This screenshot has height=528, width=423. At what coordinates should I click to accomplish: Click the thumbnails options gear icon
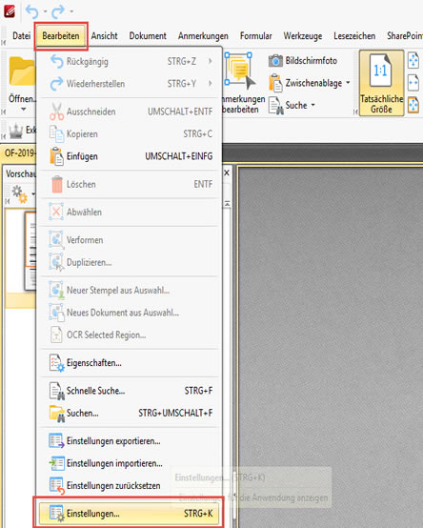pyautogui.click(x=19, y=194)
